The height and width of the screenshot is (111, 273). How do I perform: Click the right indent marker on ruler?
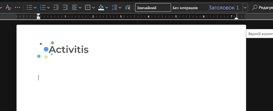[x=236, y=18]
